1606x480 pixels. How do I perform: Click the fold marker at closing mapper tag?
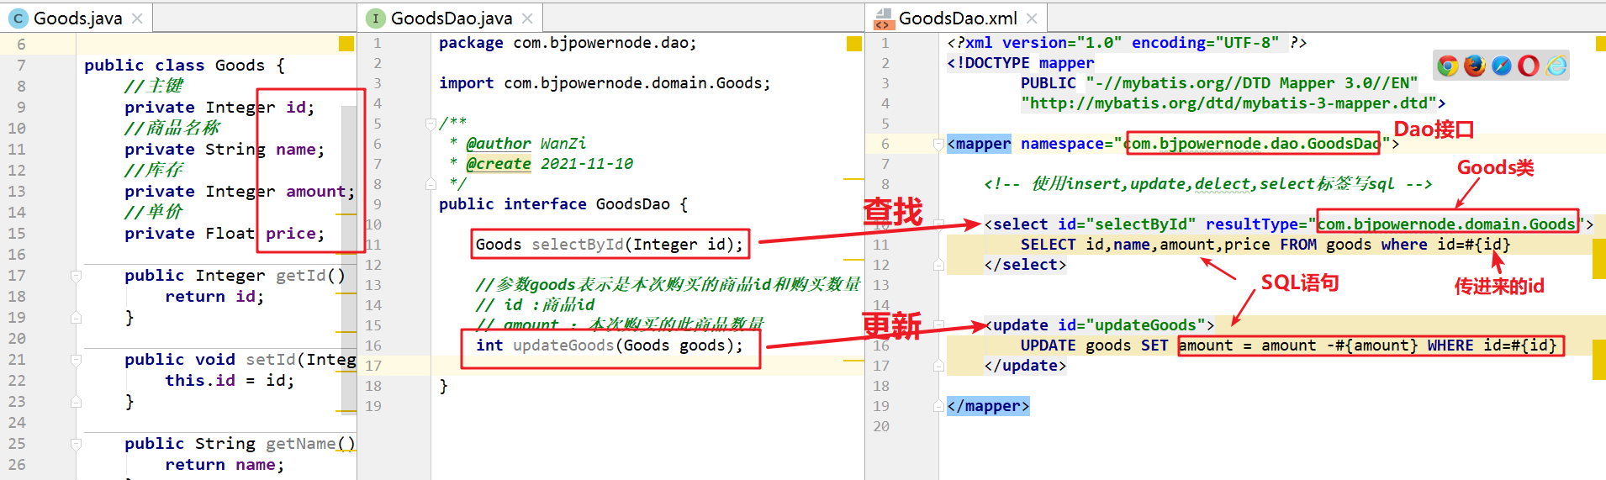point(938,406)
